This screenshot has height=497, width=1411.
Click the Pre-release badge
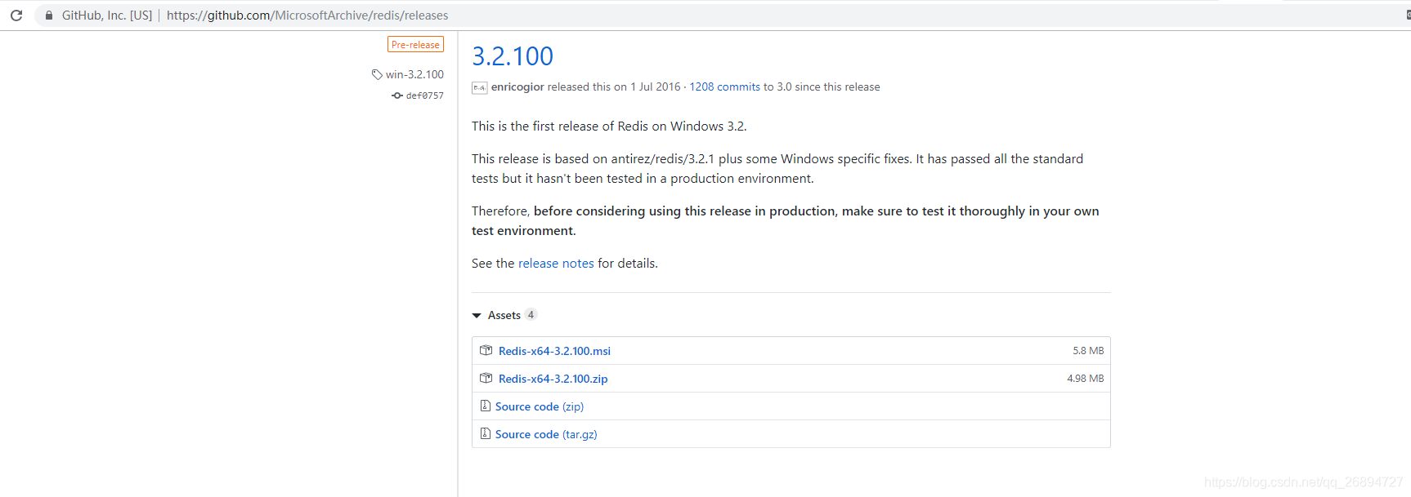[415, 45]
